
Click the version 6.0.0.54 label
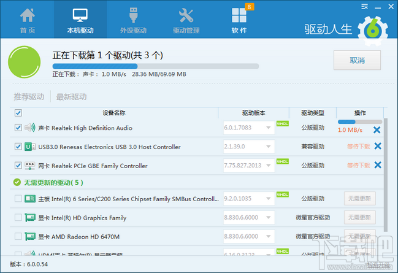tap(29, 264)
